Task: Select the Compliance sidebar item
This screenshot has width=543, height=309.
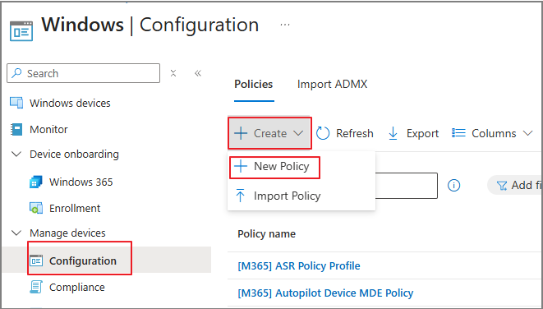Action: pyautogui.click(x=67, y=287)
